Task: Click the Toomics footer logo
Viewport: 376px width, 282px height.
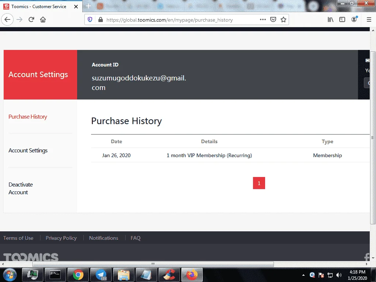Action: [31, 257]
